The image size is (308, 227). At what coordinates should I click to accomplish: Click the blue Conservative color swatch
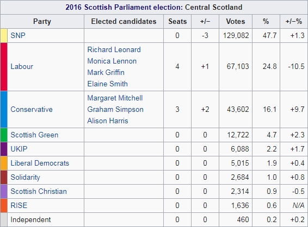[x=4, y=109]
